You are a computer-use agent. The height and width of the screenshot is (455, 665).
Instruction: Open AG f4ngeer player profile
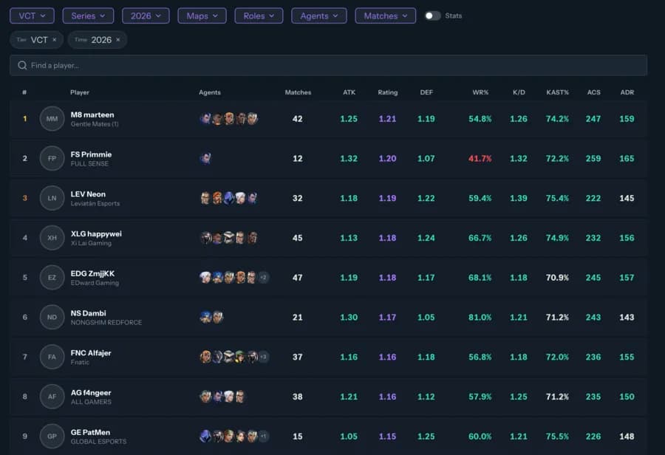pos(91,393)
